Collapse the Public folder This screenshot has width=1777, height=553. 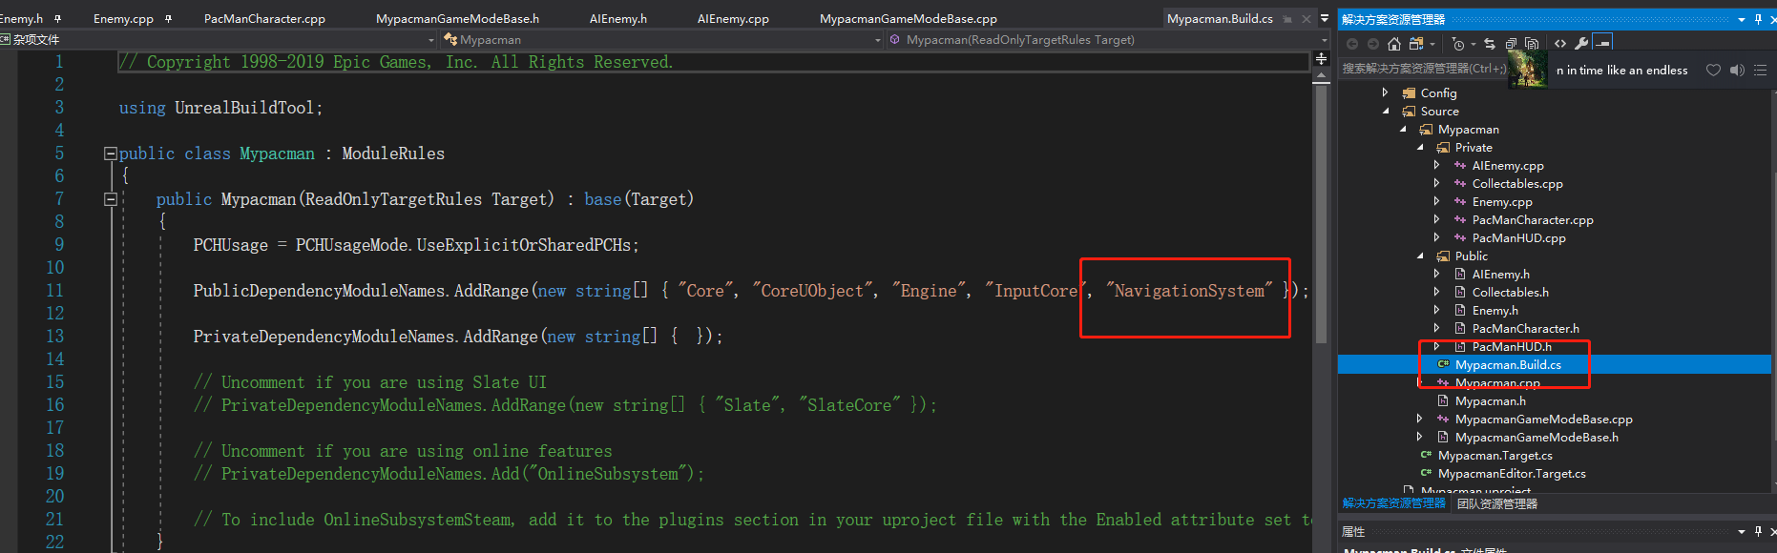pos(1420,256)
